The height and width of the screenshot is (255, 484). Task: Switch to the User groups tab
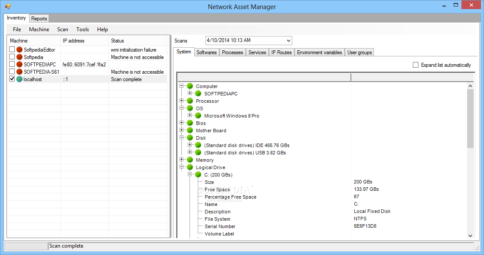coord(360,52)
